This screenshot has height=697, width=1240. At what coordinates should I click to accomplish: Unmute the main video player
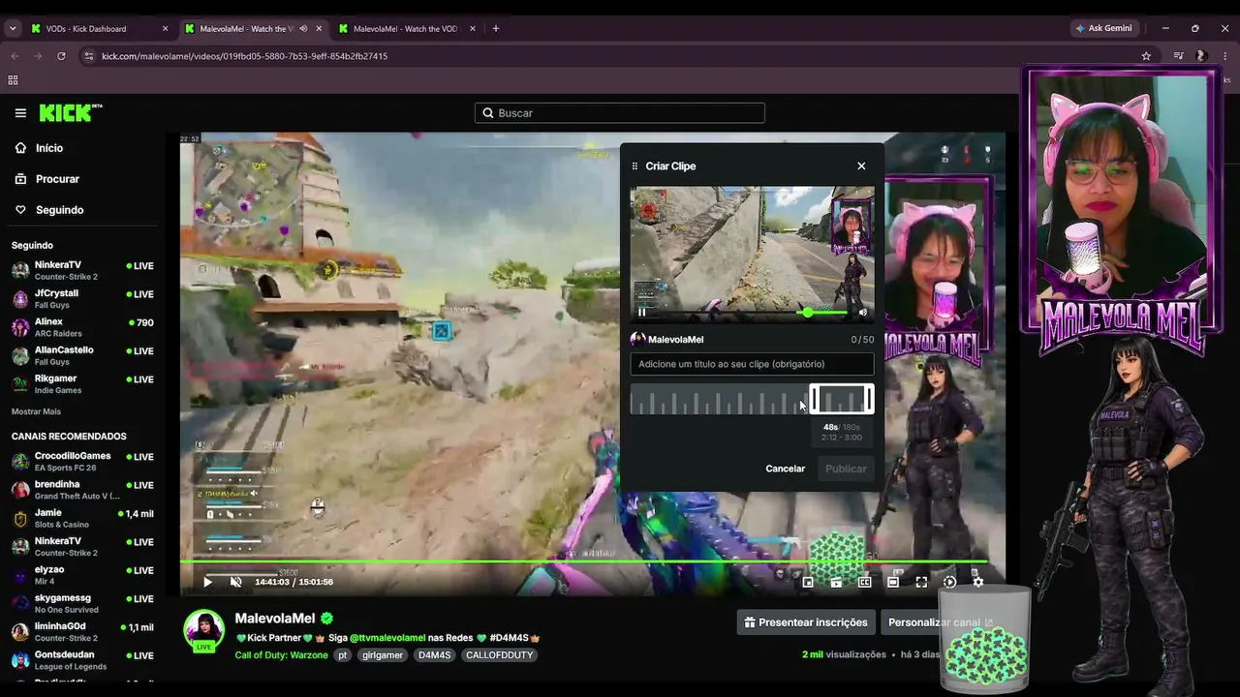click(x=236, y=582)
